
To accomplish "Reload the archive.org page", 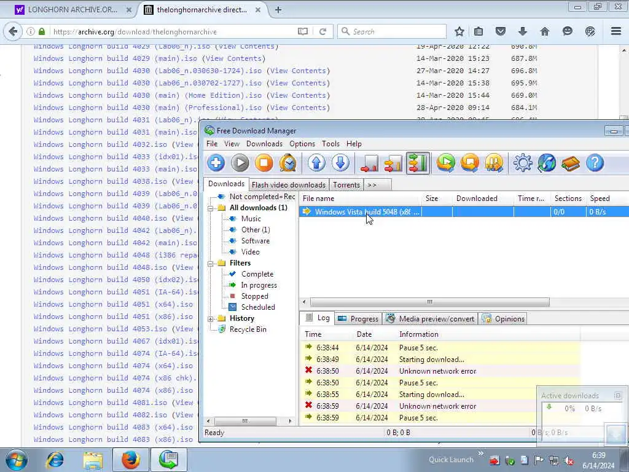I will point(322,32).
